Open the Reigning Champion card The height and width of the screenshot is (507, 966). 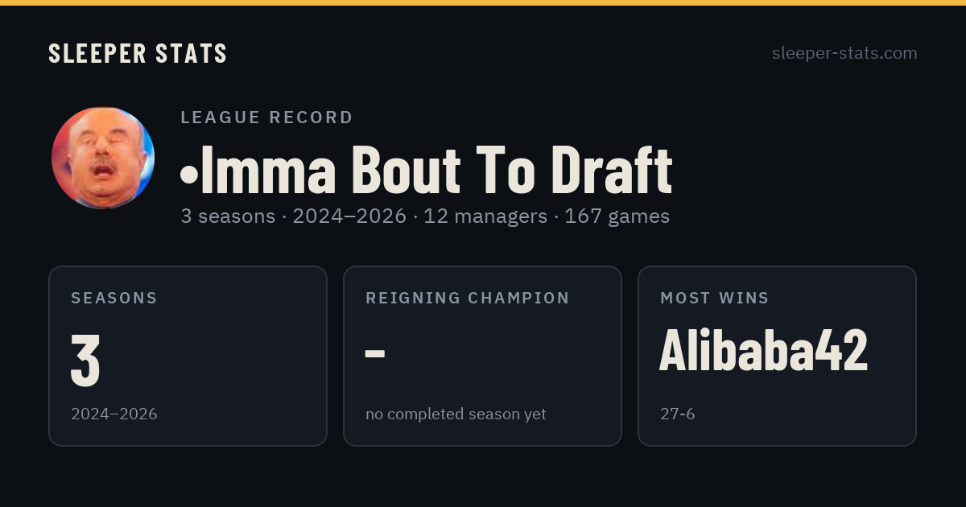click(x=482, y=356)
